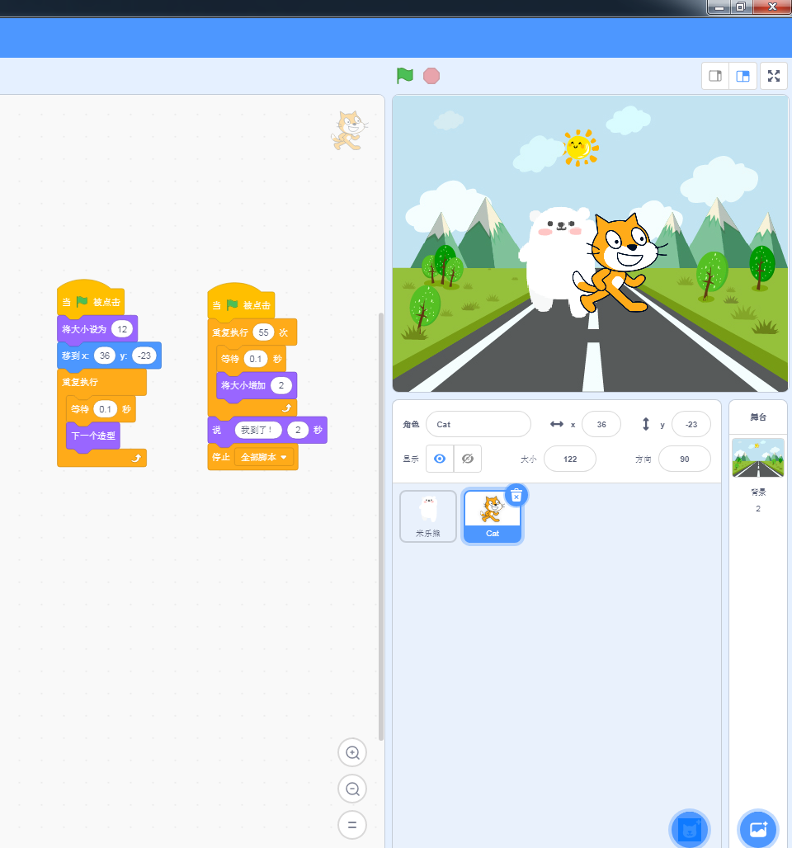Click the 说 block label
The height and width of the screenshot is (848, 792).
217,430
